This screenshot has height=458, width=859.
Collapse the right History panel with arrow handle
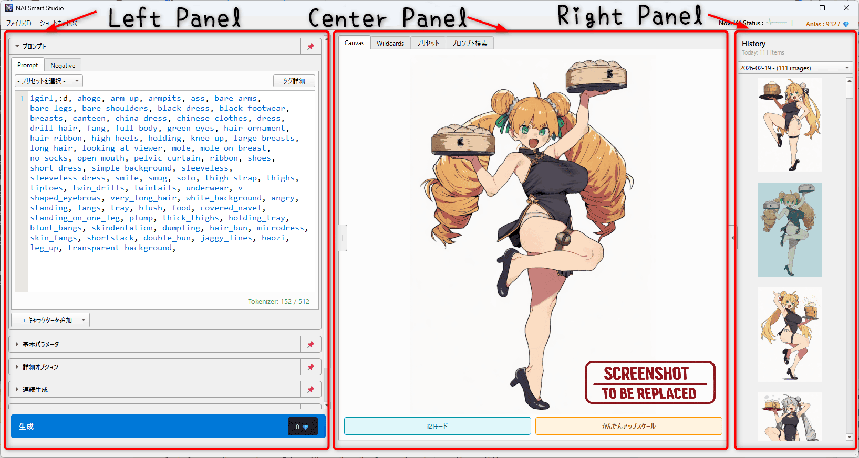(x=732, y=238)
